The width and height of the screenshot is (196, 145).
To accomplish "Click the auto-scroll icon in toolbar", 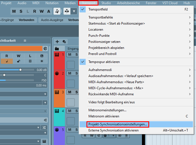I will click(x=67, y=11).
